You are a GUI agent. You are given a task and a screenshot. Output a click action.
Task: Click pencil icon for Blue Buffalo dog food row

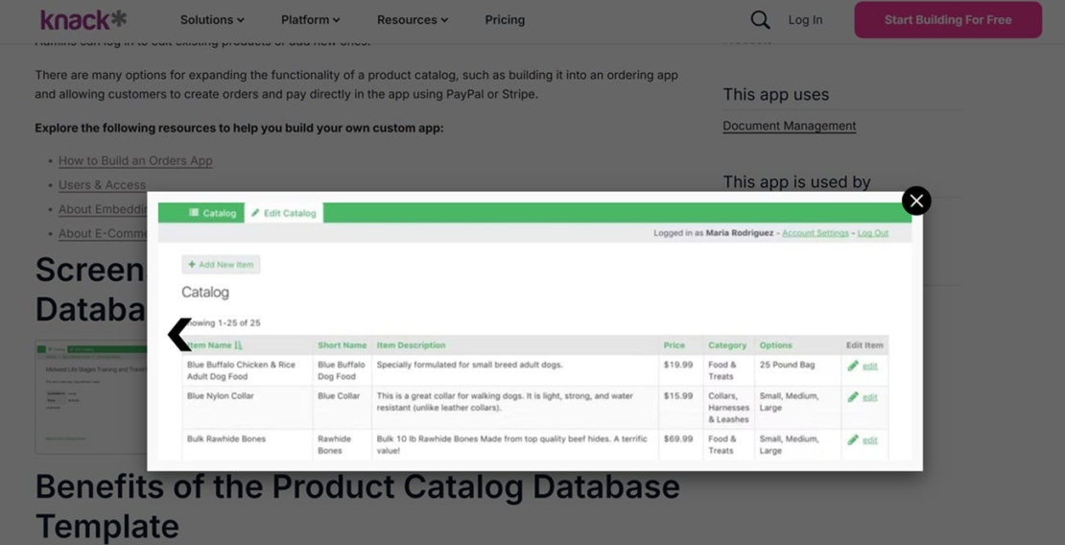pos(853,366)
